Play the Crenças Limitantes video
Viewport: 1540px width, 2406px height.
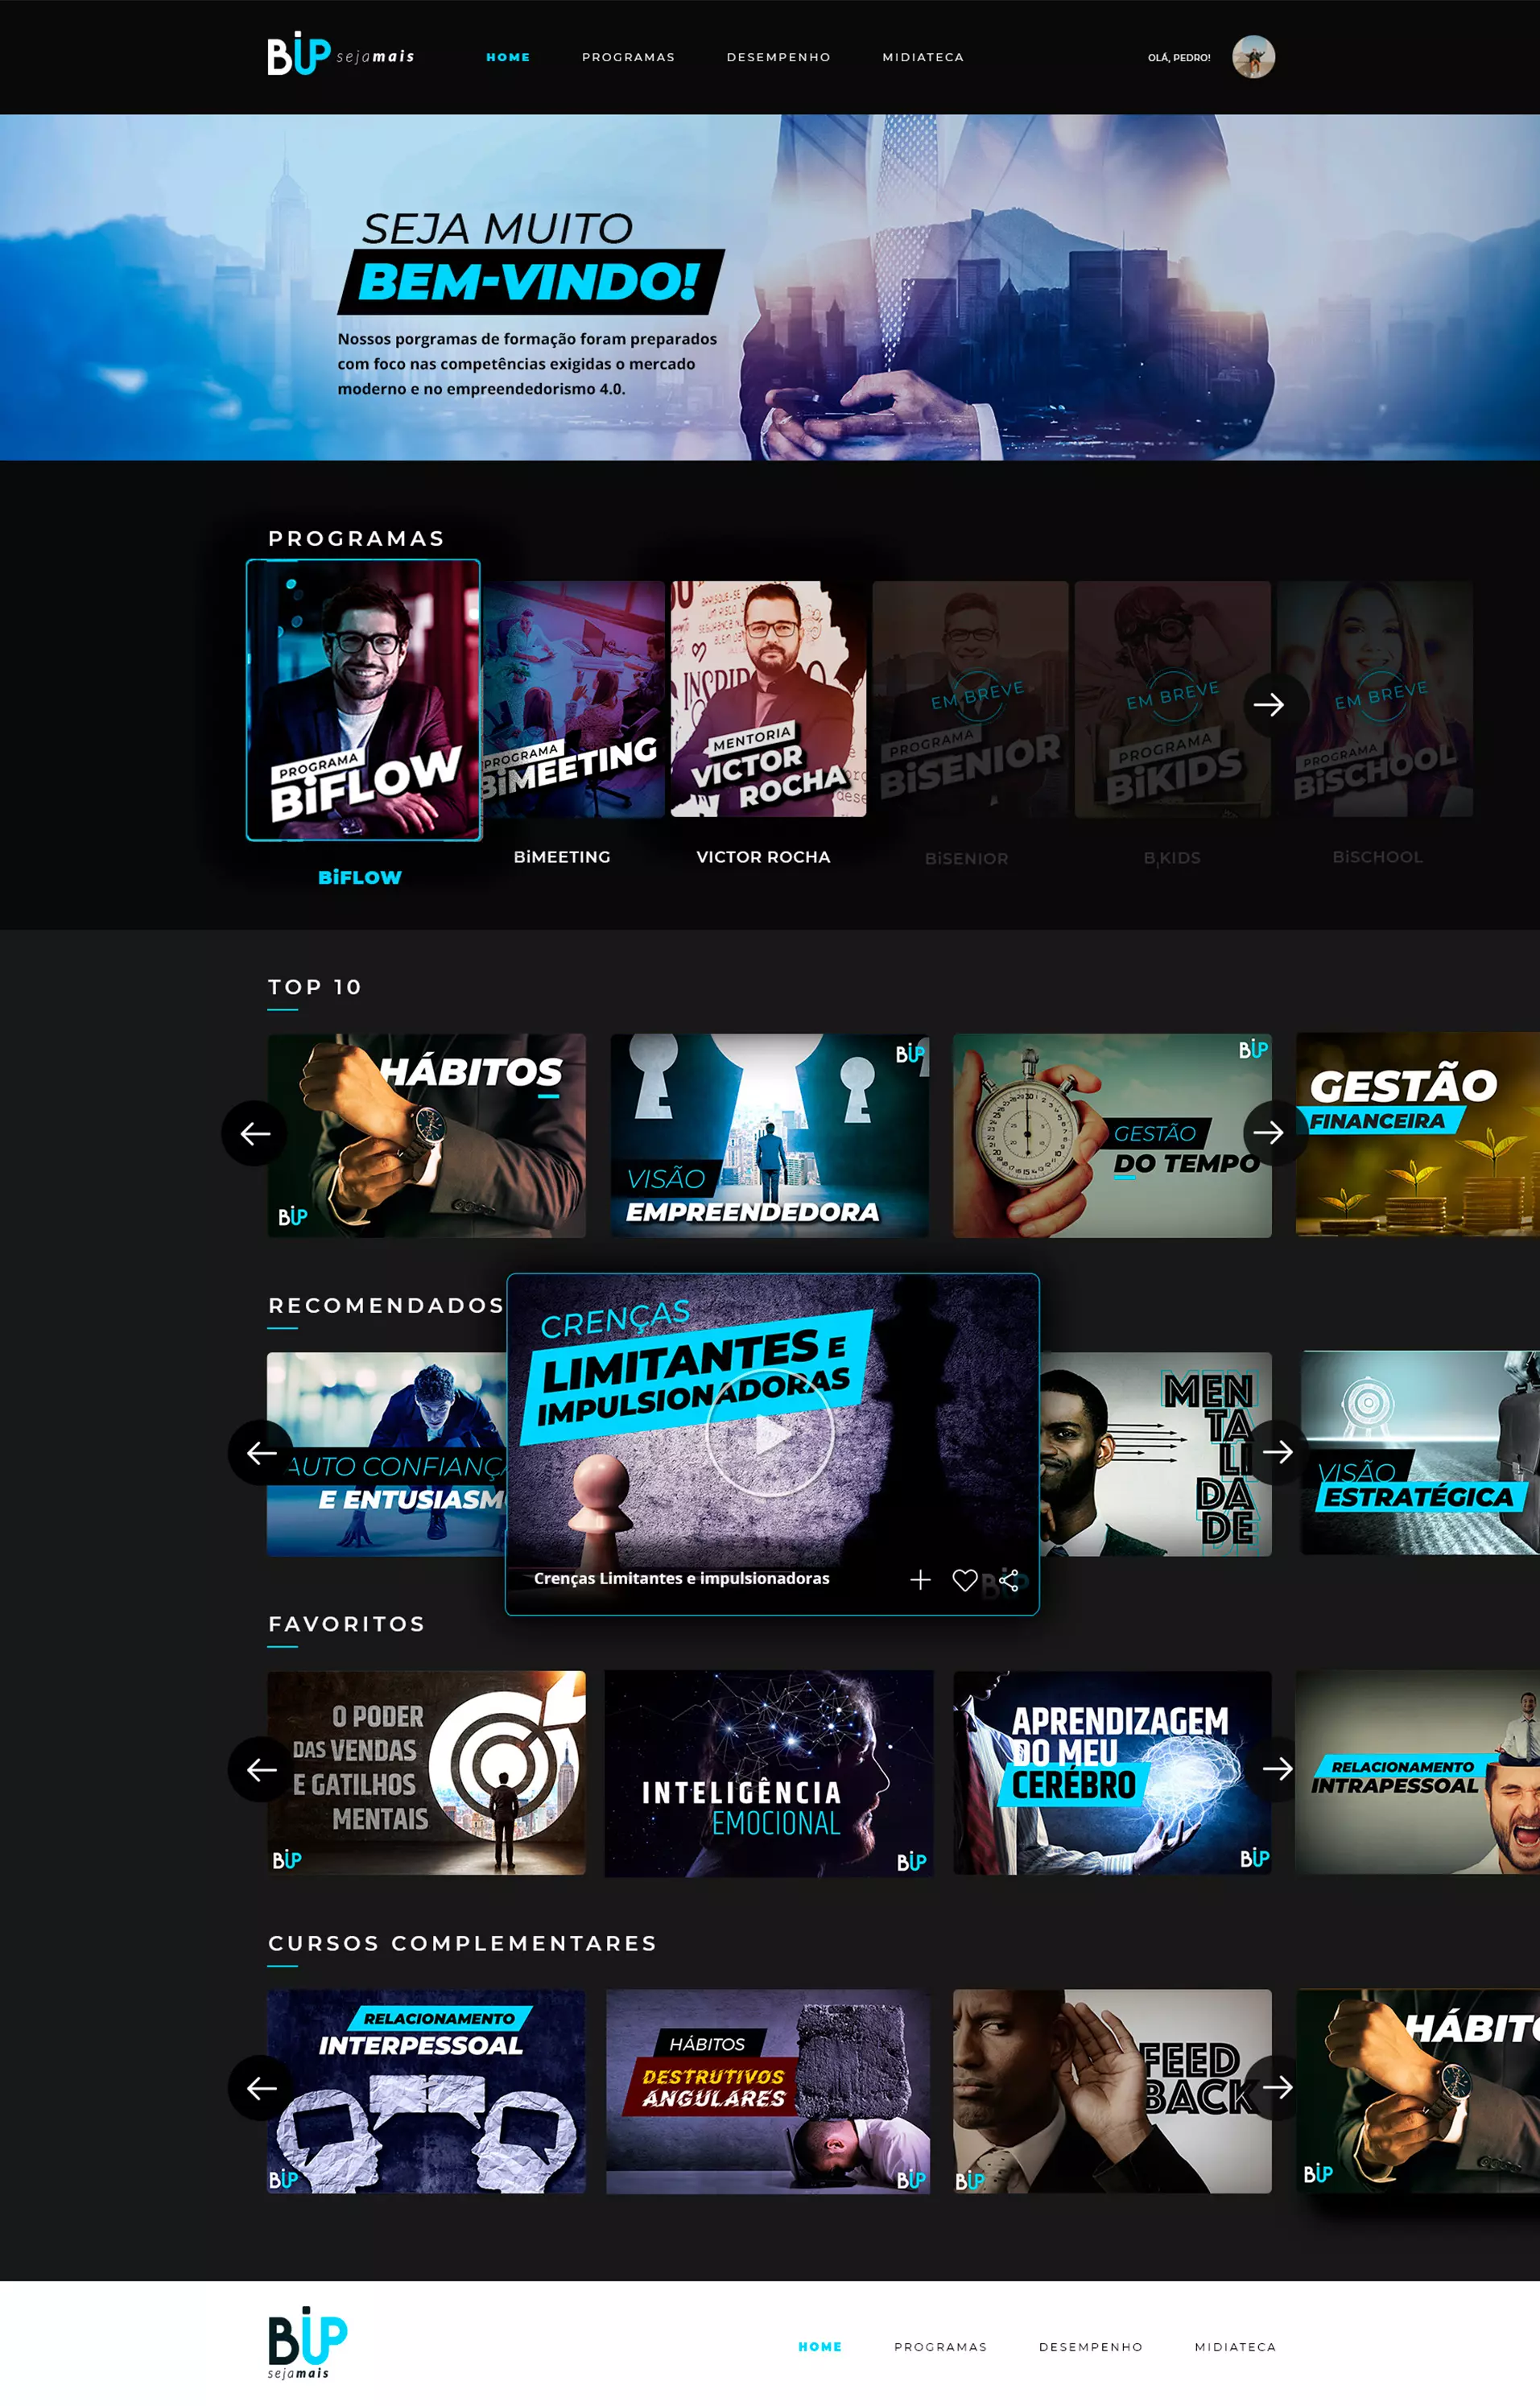click(769, 1434)
